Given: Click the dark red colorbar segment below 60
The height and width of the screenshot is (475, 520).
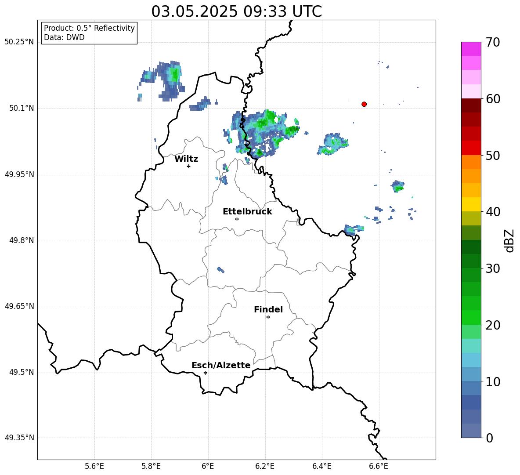Looking at the screenshot, I should tap(471, 105).
